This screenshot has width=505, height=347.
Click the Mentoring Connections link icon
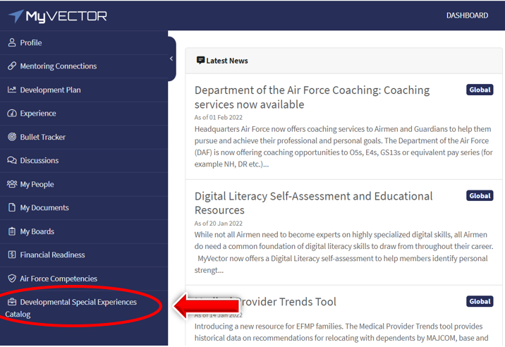tap(12, 66)
